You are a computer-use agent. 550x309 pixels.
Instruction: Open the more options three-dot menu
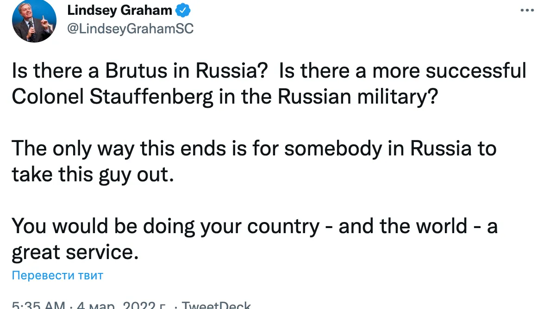(527, 11)
